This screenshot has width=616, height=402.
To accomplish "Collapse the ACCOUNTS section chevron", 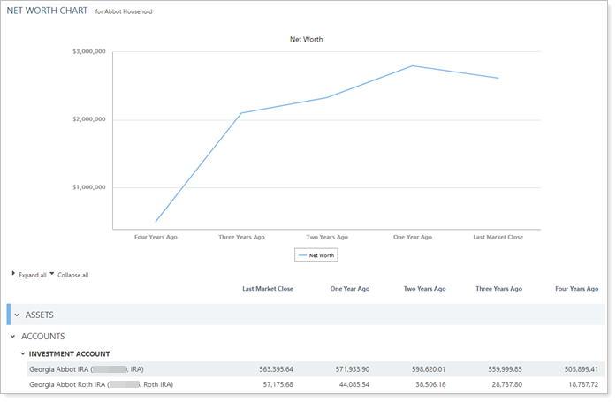I will [x=12, y=337].
